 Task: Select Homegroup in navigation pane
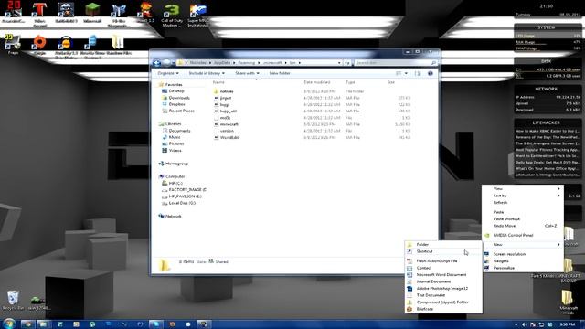pyautogui.click(x=176, y=164)
